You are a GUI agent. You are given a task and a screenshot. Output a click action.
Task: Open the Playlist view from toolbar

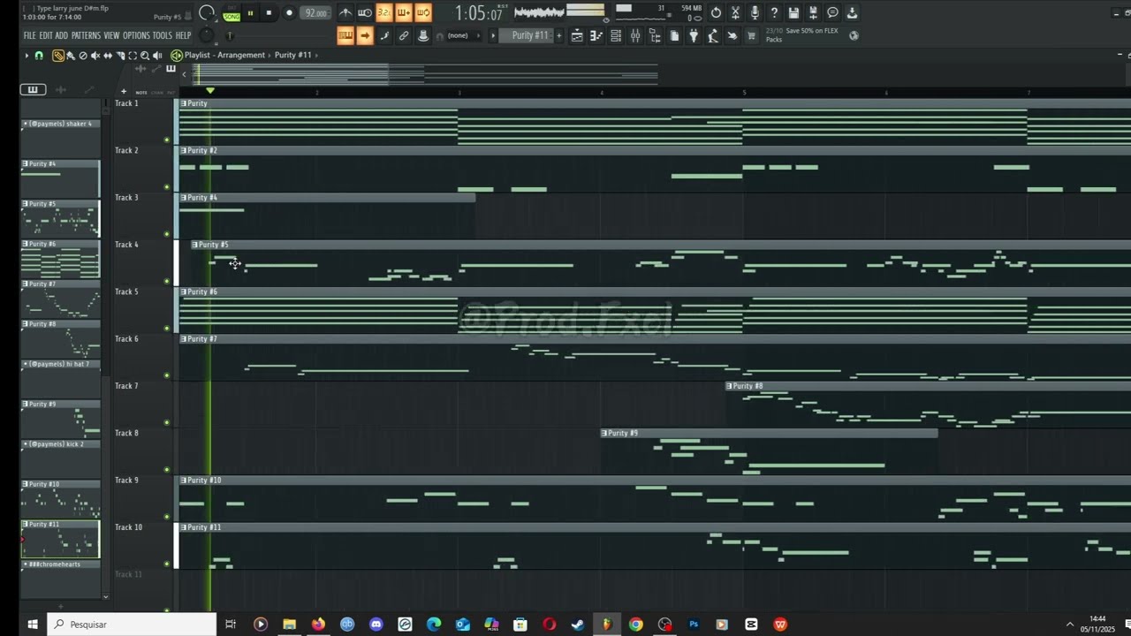[x=577, y=36]
